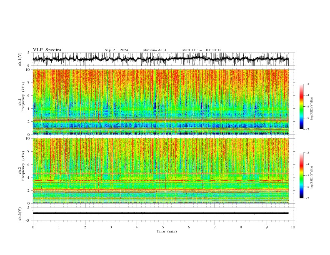This screenshot has width=330, height=255.
Task: Click the 'VLF Spectra' title text
Action: coord(47,50)
